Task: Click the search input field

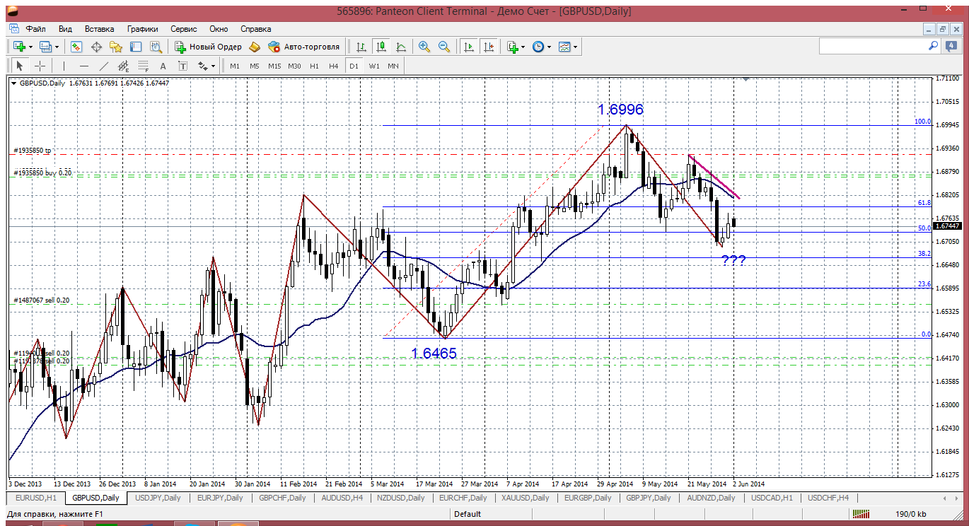Action: [871, 46]
